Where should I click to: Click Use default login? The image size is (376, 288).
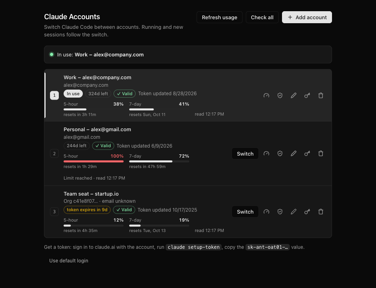[68, 261]
